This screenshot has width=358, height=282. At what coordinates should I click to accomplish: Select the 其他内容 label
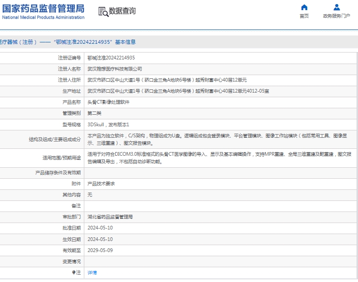[71, 195]
